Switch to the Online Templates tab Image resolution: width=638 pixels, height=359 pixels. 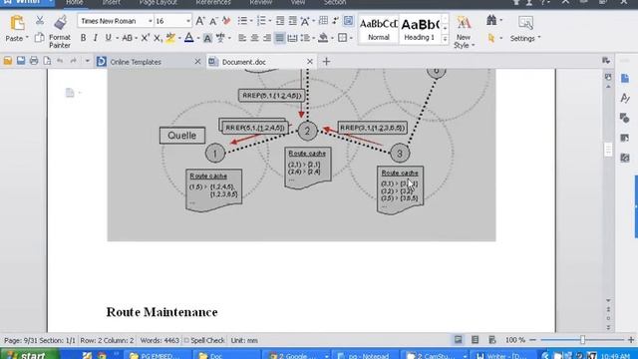pos(136,62)
